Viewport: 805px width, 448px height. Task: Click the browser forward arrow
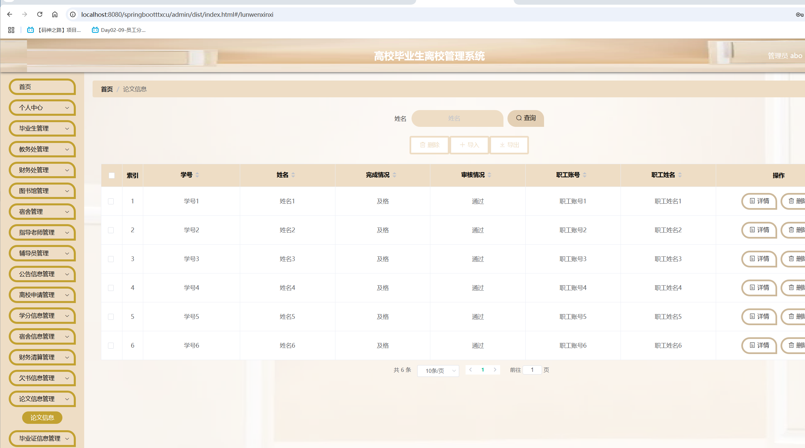click(24, 14)
